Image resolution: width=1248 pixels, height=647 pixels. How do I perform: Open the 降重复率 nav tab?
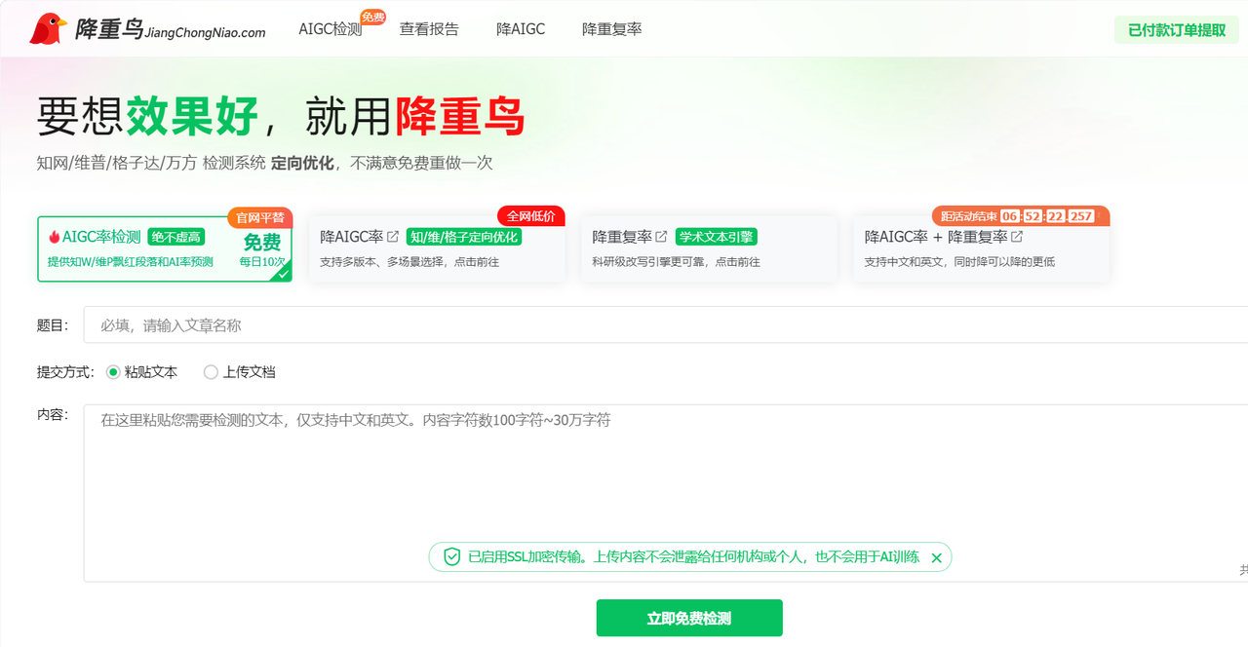tap(612, 29)
